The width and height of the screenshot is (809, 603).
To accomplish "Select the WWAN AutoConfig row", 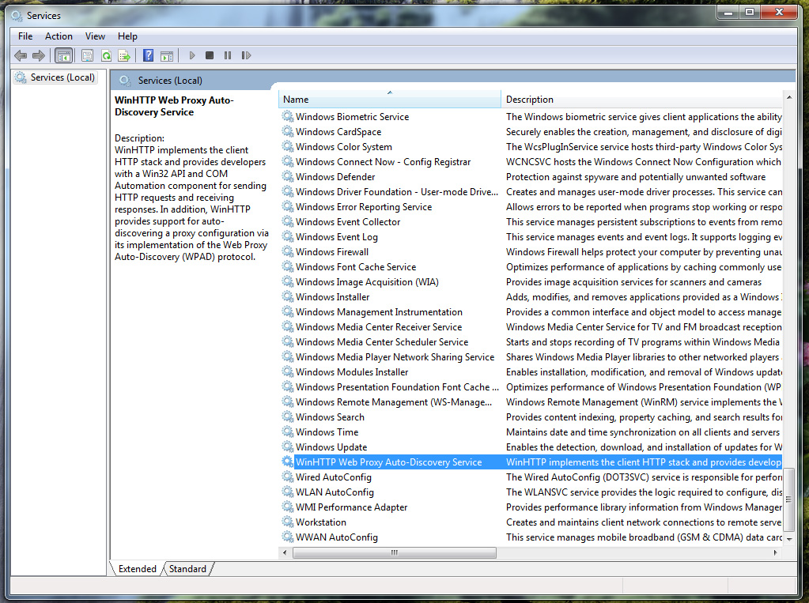I will pos(531,537).
